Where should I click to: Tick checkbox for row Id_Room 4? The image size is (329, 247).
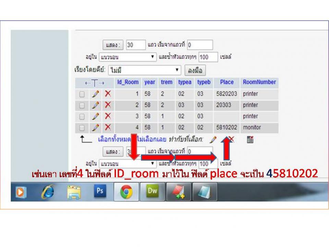(x=82, y=128)
